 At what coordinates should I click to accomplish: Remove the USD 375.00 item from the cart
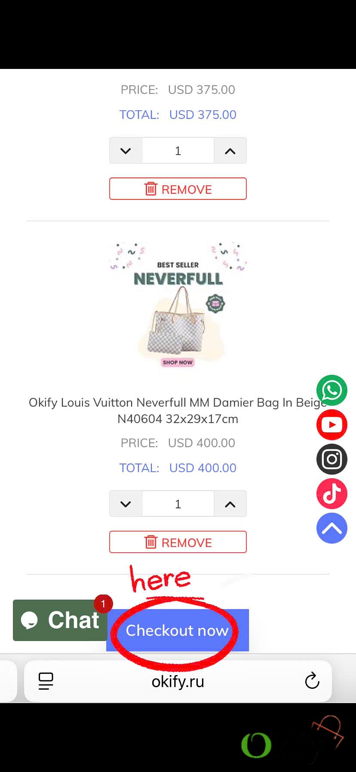[x=178, y=189]
